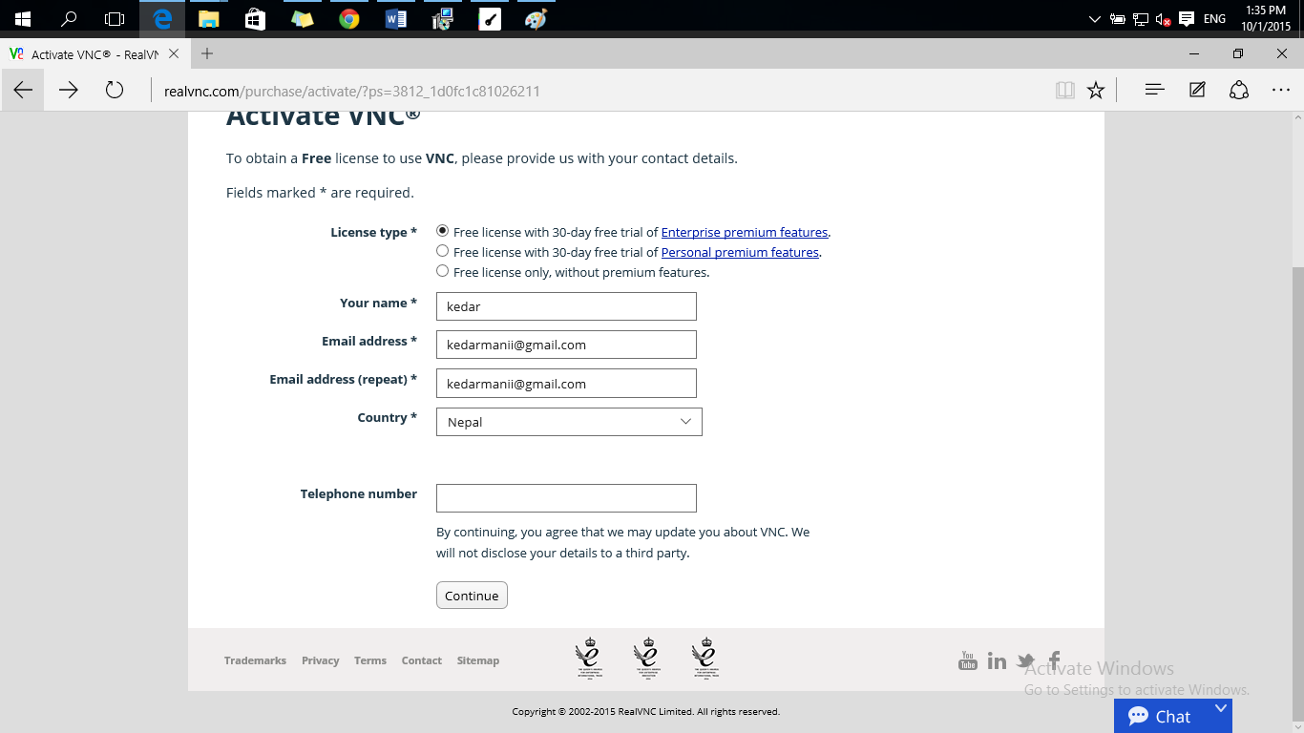Click the Telephone number field

tap(566, 498)
